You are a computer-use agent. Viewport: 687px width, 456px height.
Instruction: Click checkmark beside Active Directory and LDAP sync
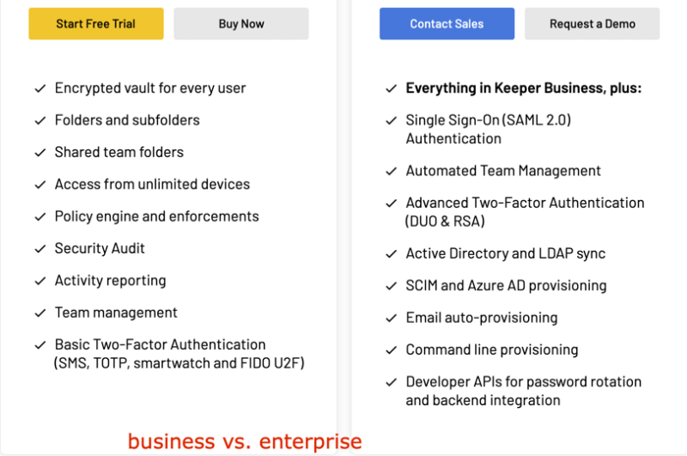point(392,254)
